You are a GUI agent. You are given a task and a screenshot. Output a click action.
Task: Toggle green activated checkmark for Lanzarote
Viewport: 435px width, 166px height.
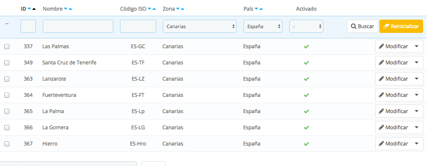(306, 79)
